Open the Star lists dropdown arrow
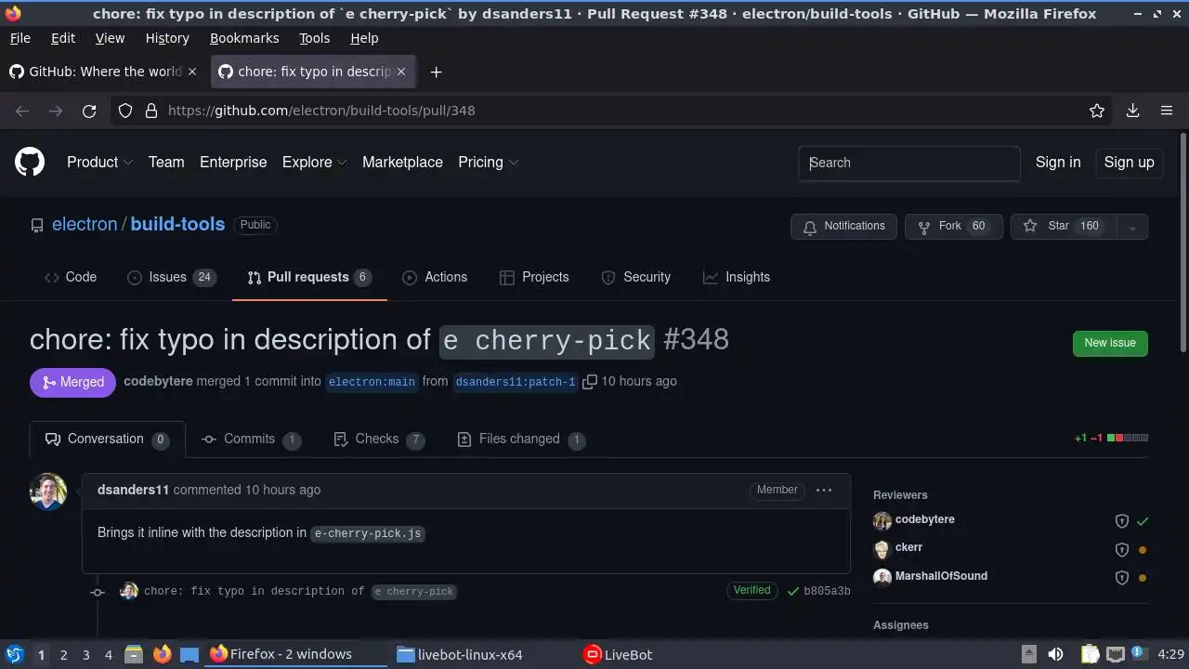 tap(1131, 227)
